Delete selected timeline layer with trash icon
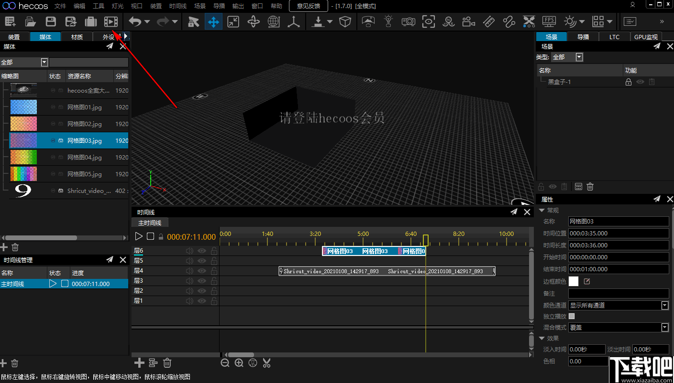The width and height of the screenshot is (674, 383). 167,363
